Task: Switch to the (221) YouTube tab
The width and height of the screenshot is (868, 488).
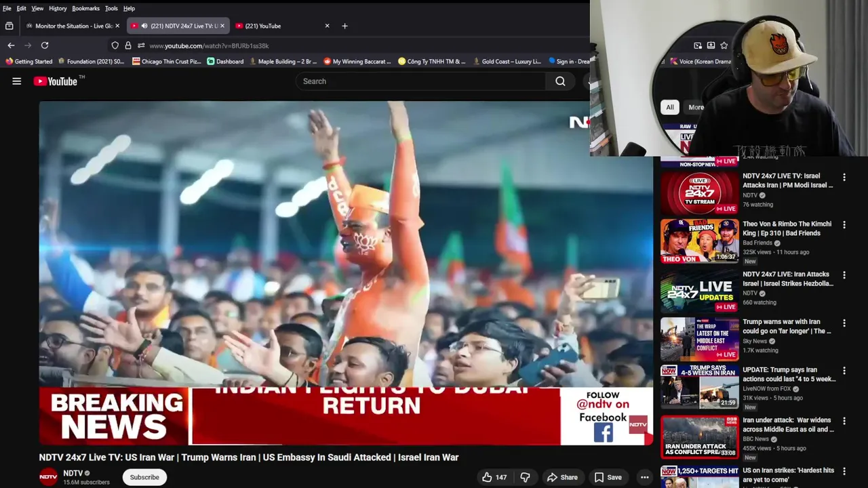Action: click(x=283, y=26)
